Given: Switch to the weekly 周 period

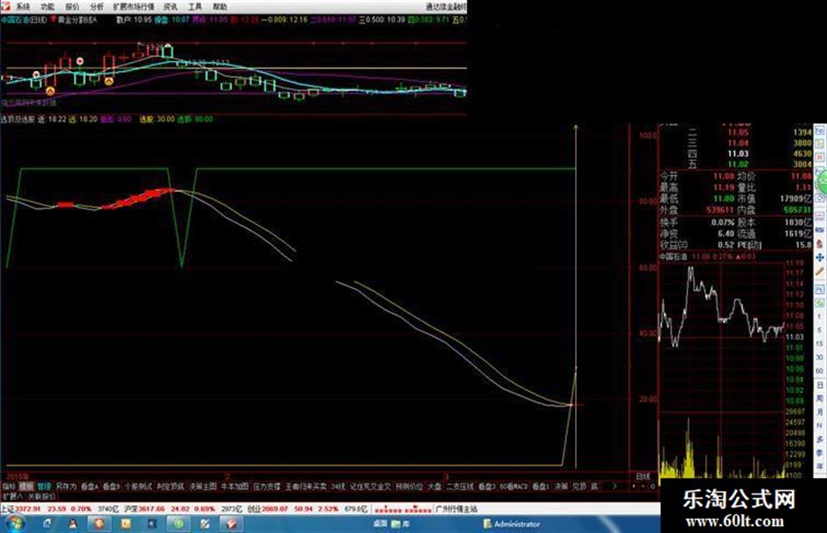Looking at the screenshot, I should click(x=820, y=398).
